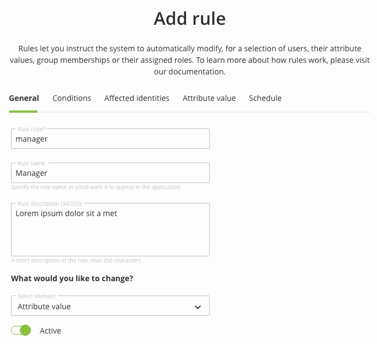The image size is (377, 344).
Task: Click the Active label beside the switch
Action: (x=50, y=331)
